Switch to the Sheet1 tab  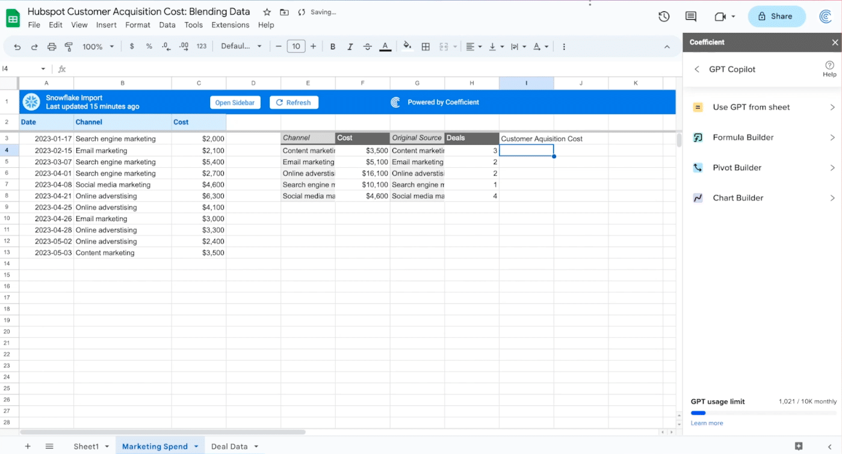click(x=86, y=446)
